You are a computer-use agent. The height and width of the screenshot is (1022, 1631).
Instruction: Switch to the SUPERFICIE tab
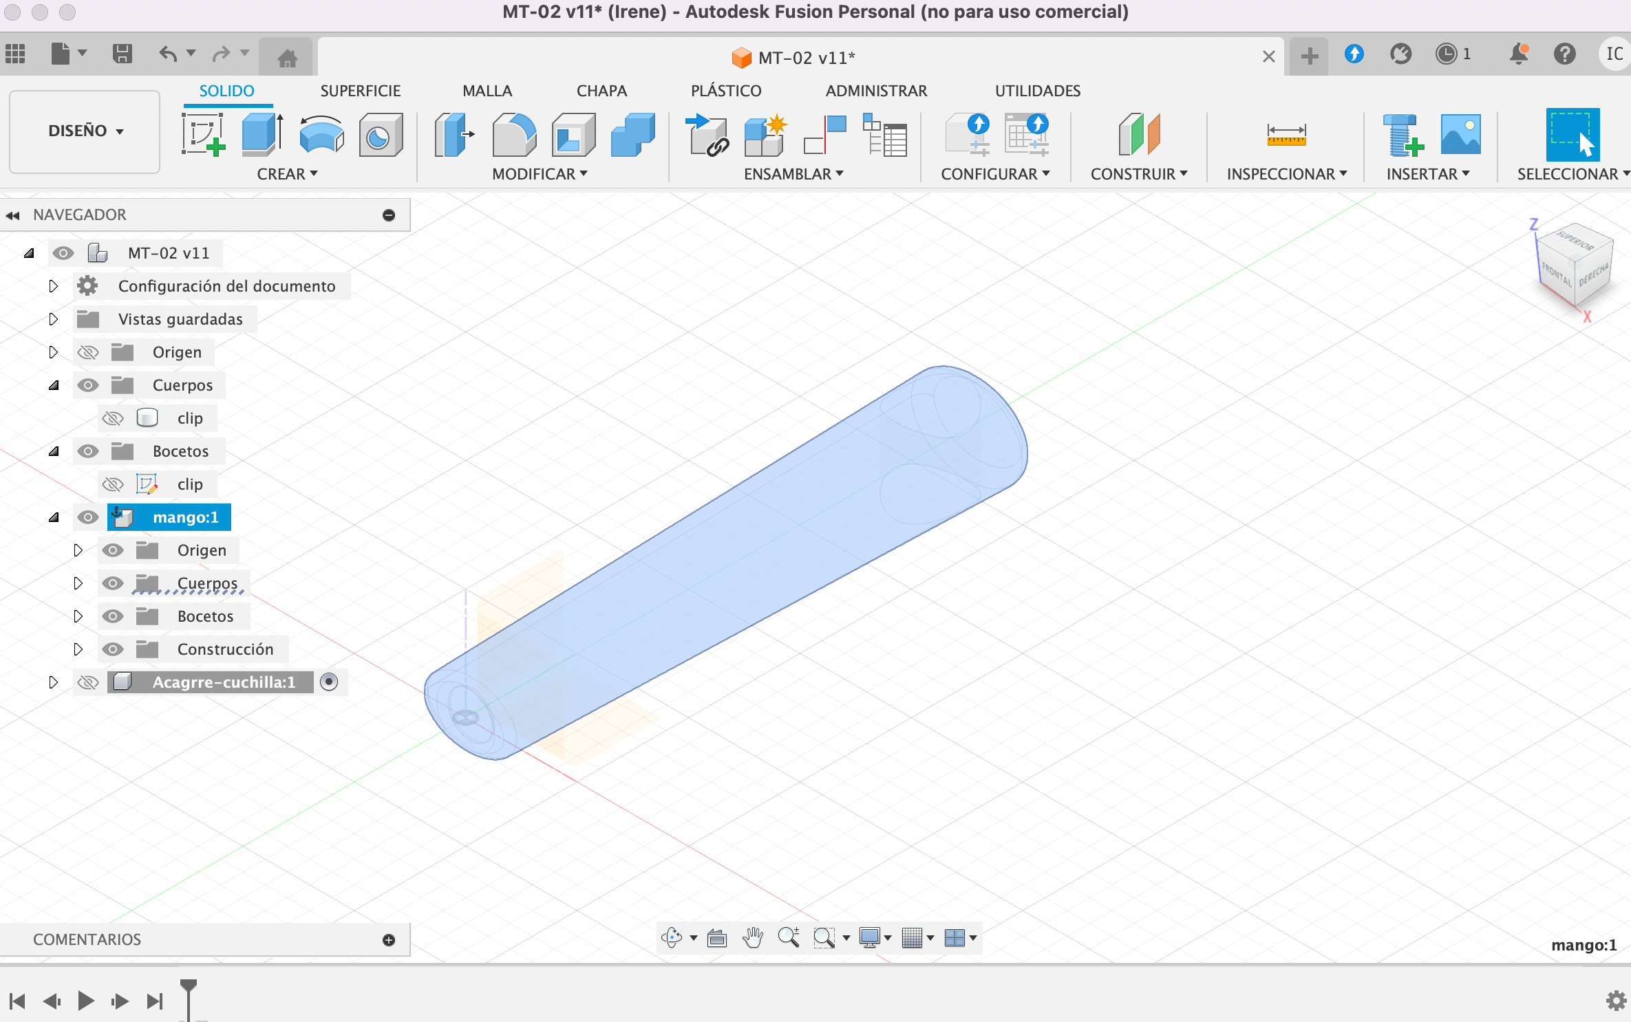pyautogui.click(x=360, y=91)
